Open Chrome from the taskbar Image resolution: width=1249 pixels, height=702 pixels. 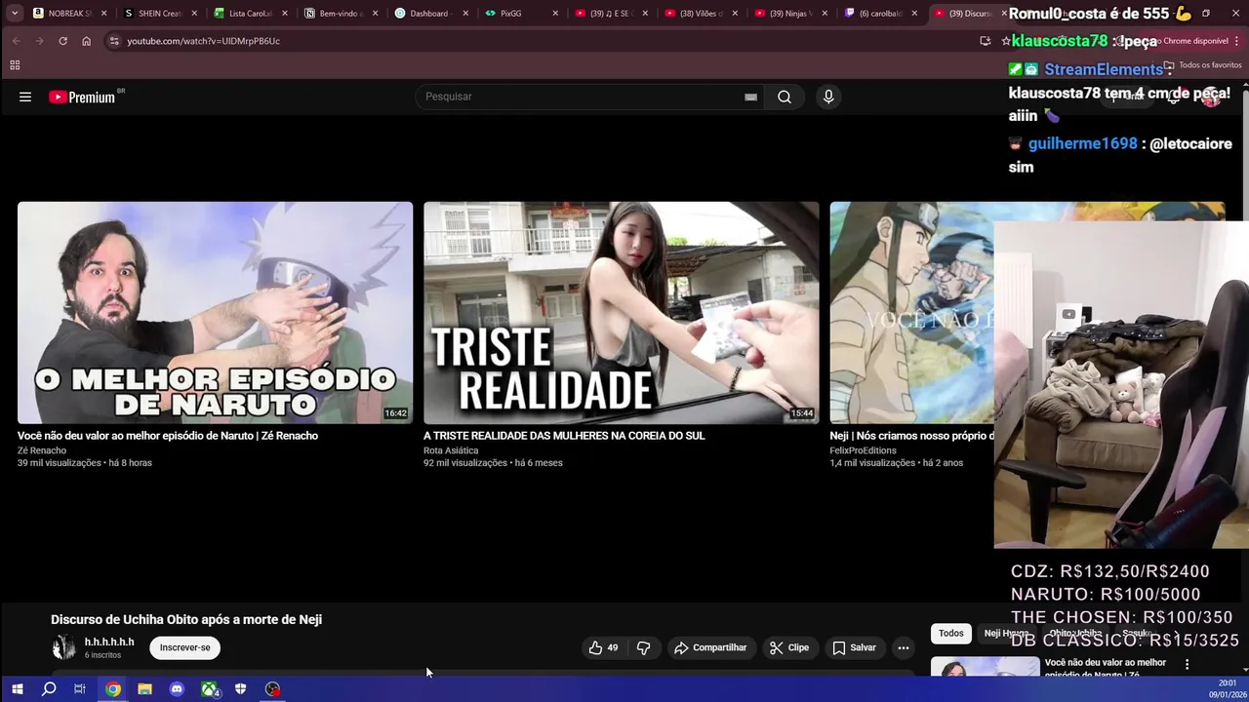point(113,689)
